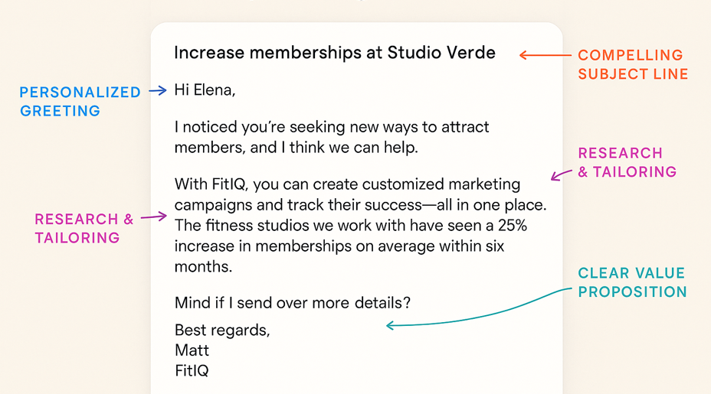Click the magenta arrow near right Research & Tailoring
The image size is (711, 394).
point(562,174)
